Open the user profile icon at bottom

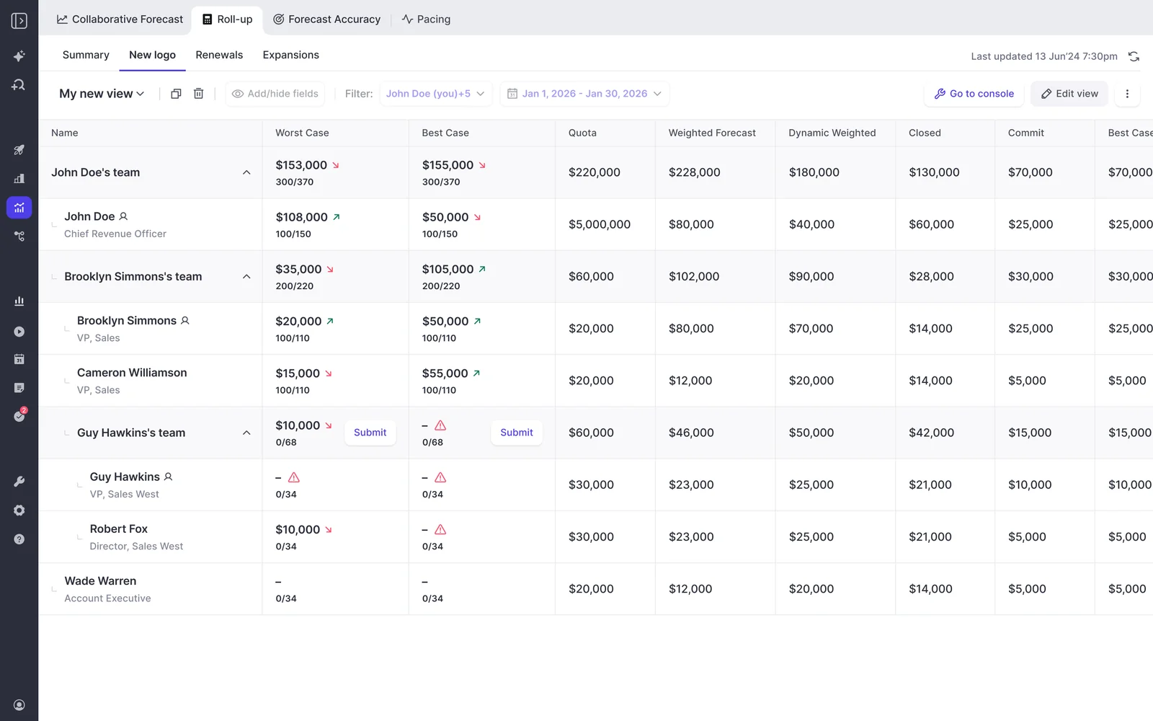pyautogui.click(x=19, y=705)
